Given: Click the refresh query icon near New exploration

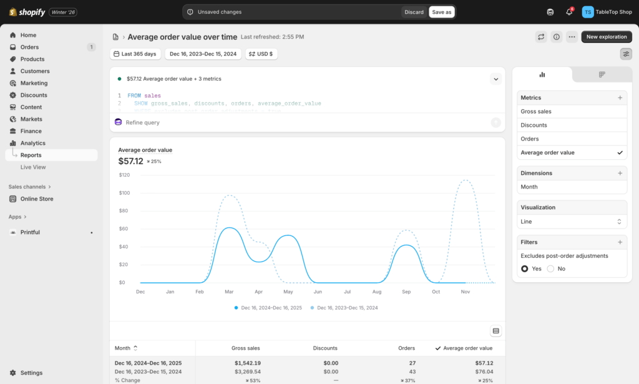Looking at the screenshot, I should pyautogui.click(x=541, y=37).
